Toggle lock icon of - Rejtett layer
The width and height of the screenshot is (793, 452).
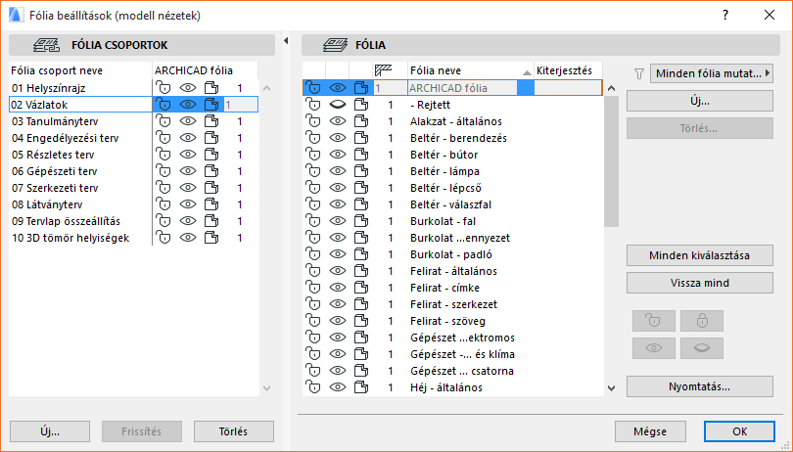click(313, 105)
